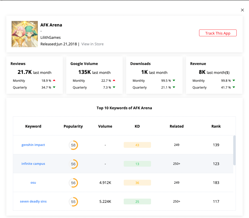Image resolution: width=249 pixels, height=218 pixels.
Task: Open the osu keyword link
Action: pos(33,183)
